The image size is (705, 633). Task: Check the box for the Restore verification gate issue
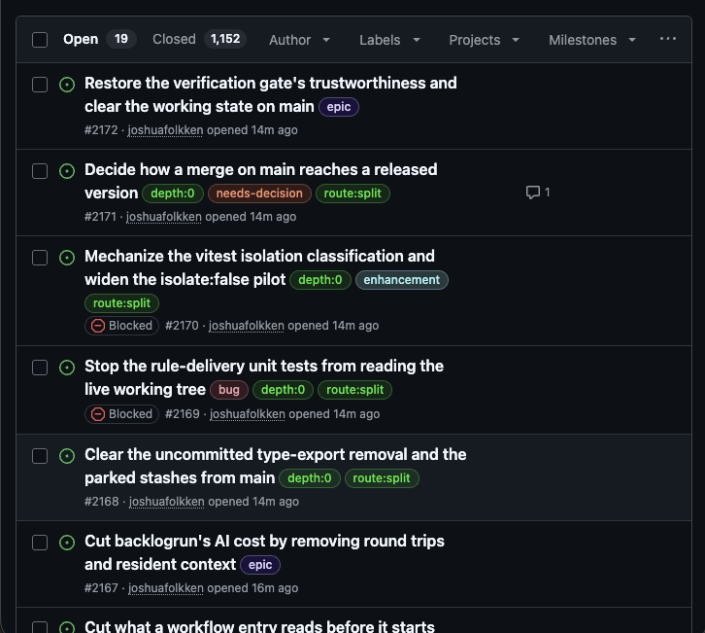(40, 85)
